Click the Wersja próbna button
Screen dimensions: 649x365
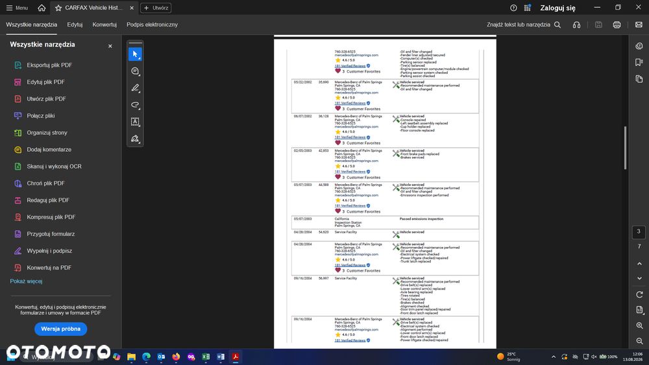pyautogui.click(x=61, y=329)
